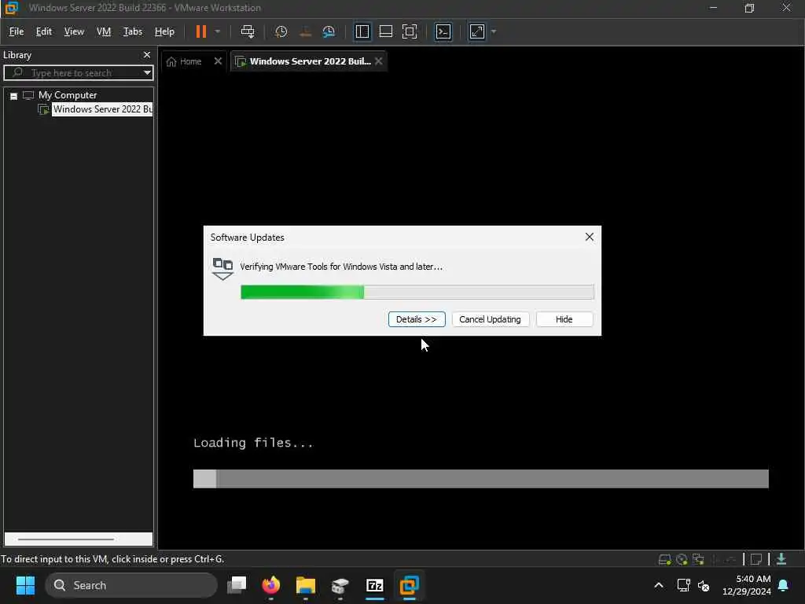Close the Windows Server 2022 Build tab

(378, 61)
